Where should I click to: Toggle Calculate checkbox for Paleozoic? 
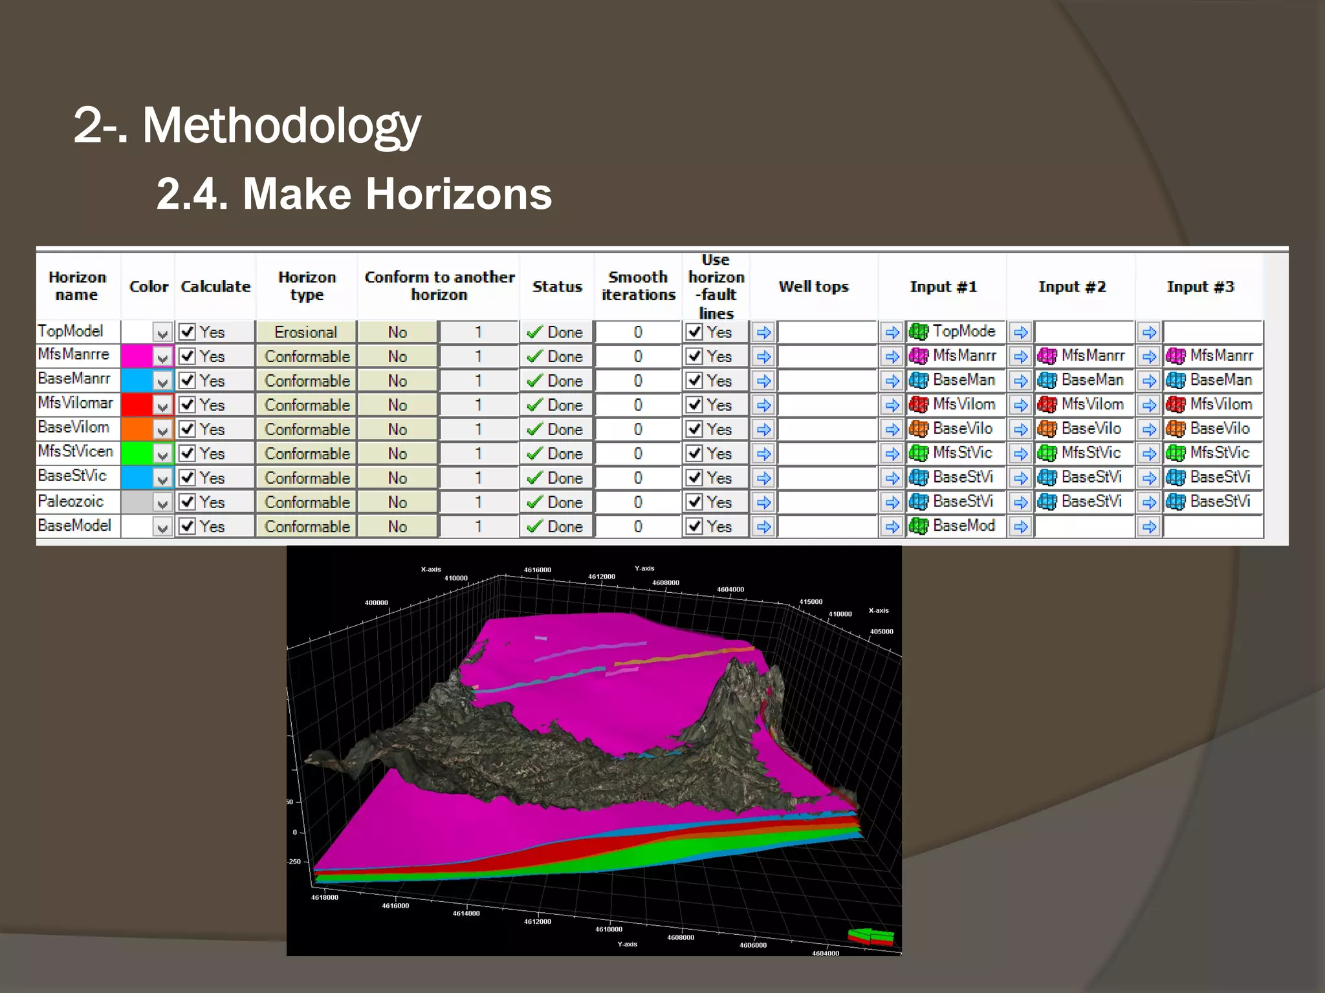[187, 502]
